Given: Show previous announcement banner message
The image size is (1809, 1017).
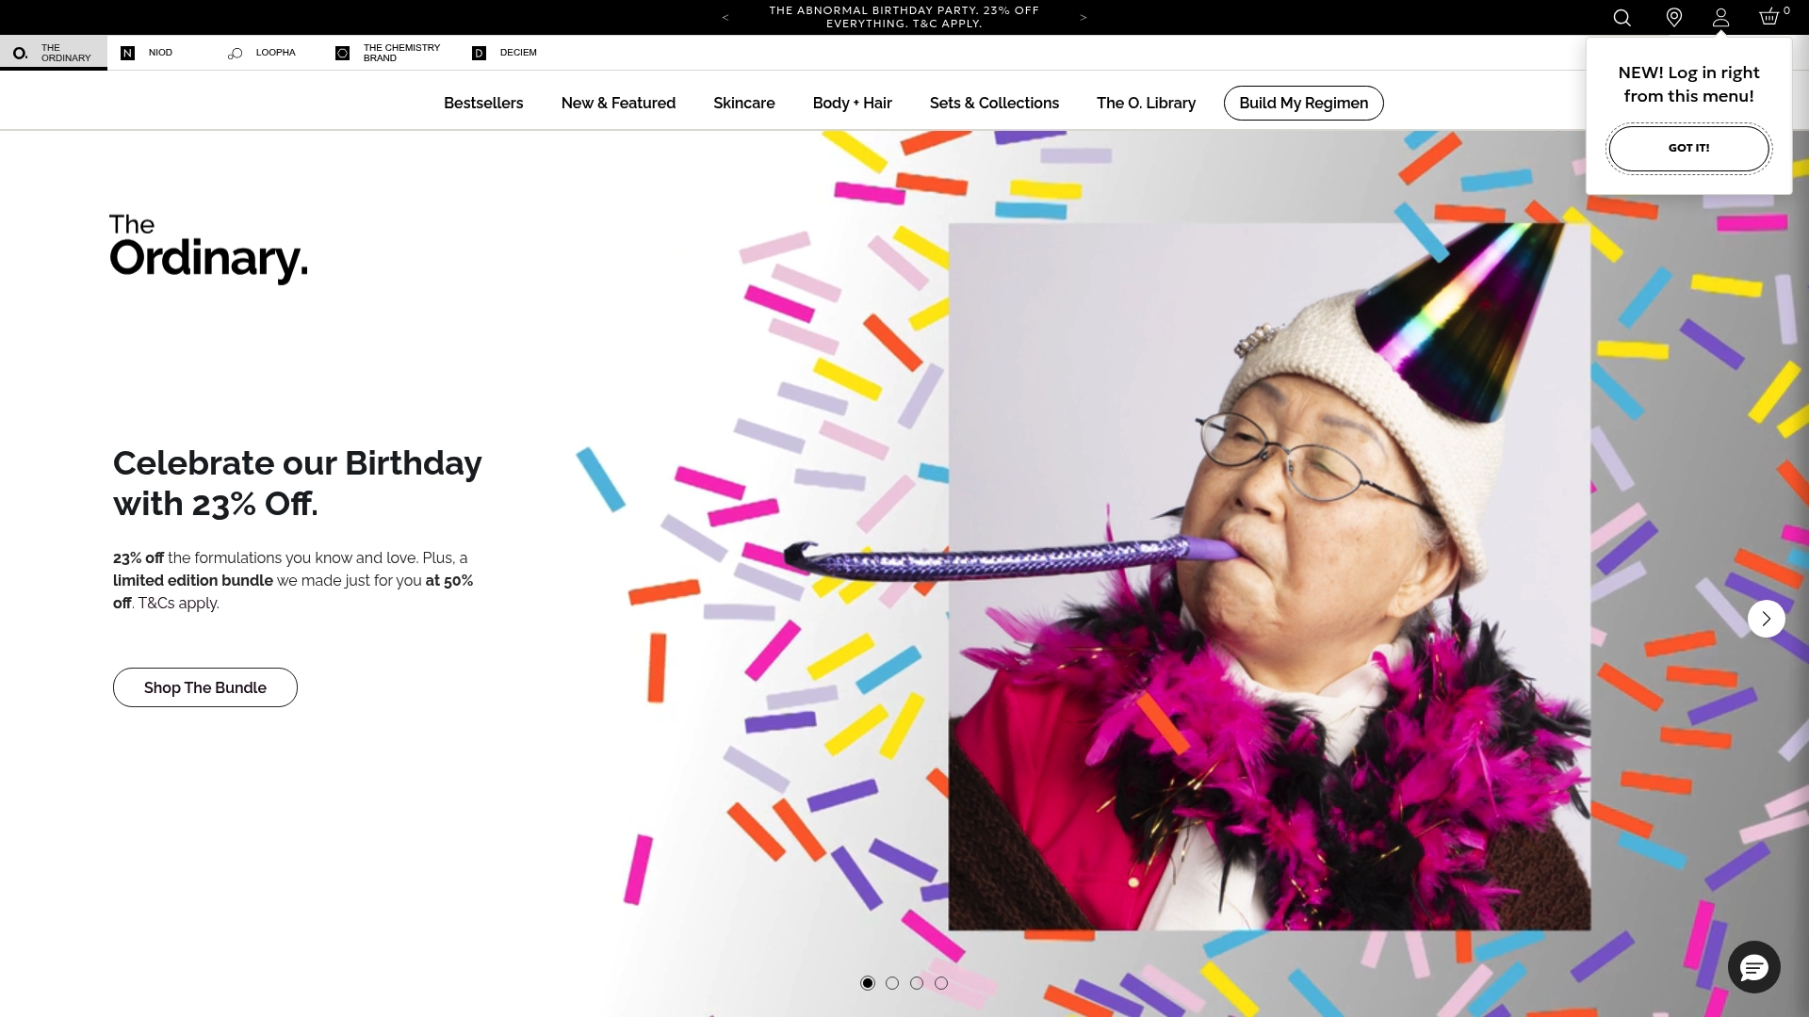Looking at the screenshot, I should click(x=725, y=18).
